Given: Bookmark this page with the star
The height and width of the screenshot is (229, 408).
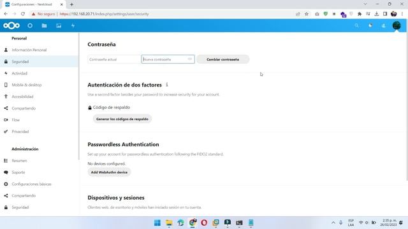Looking at the screenshot, I should (307, 14).
